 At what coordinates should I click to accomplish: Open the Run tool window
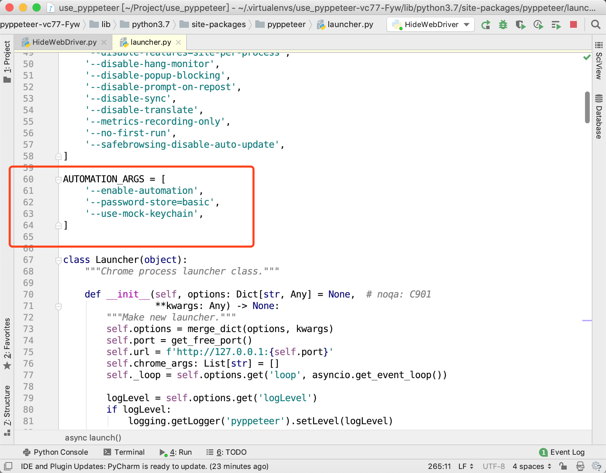[176, 452]
